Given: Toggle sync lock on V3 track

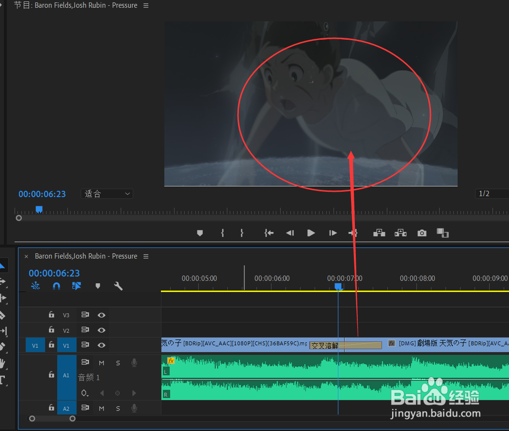Looking at the screenshot, I should pos(85,315).
